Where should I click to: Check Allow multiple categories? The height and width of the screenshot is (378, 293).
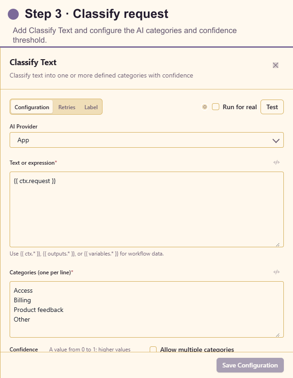point(153,349)
